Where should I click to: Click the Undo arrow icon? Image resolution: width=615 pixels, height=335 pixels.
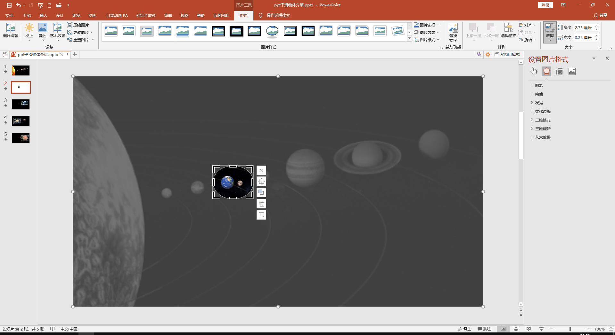(19, 5)
